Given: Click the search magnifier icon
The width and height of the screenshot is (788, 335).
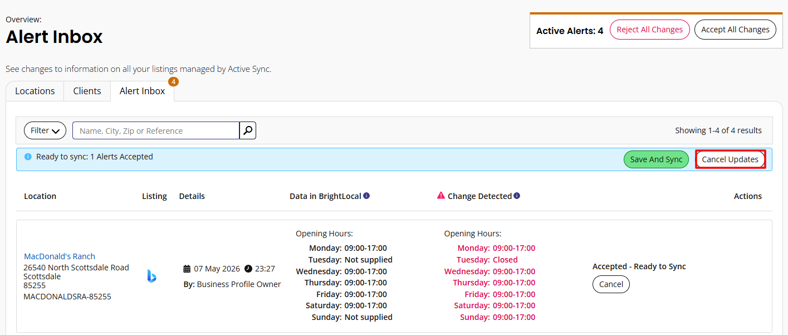Looking at the screenshot, I should coord(248,130).
